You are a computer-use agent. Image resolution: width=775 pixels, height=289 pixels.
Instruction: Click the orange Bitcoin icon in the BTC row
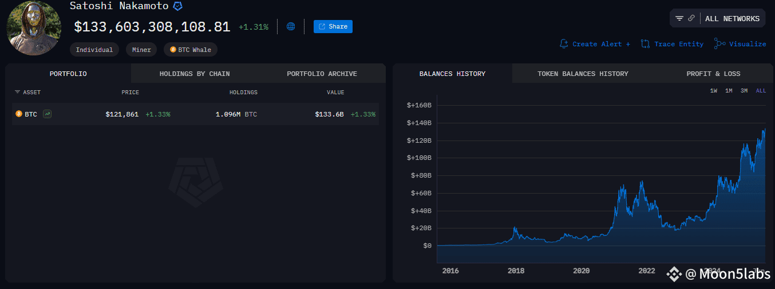(x=19, y=114)
